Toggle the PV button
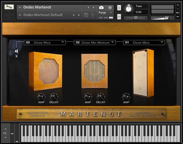183x144 pixels. [178, 17]
